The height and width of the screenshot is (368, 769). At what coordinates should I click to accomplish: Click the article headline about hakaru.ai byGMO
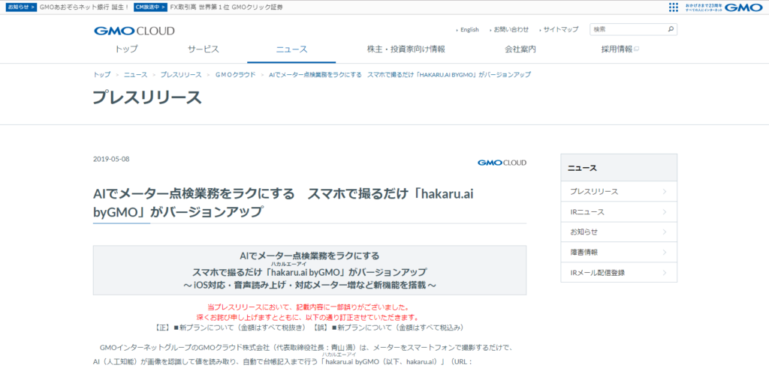[x=283, y=203]
